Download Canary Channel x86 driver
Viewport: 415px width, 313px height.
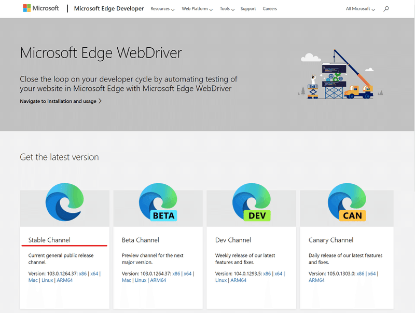[x=359, y=274]
